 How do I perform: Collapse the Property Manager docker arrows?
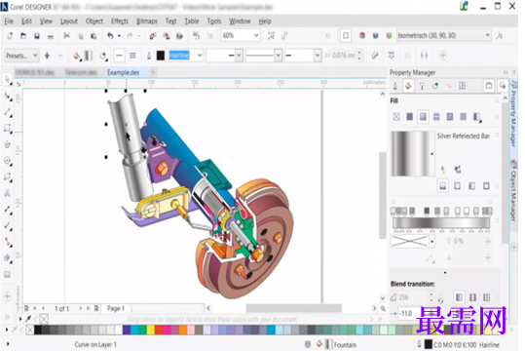[506, 72]
